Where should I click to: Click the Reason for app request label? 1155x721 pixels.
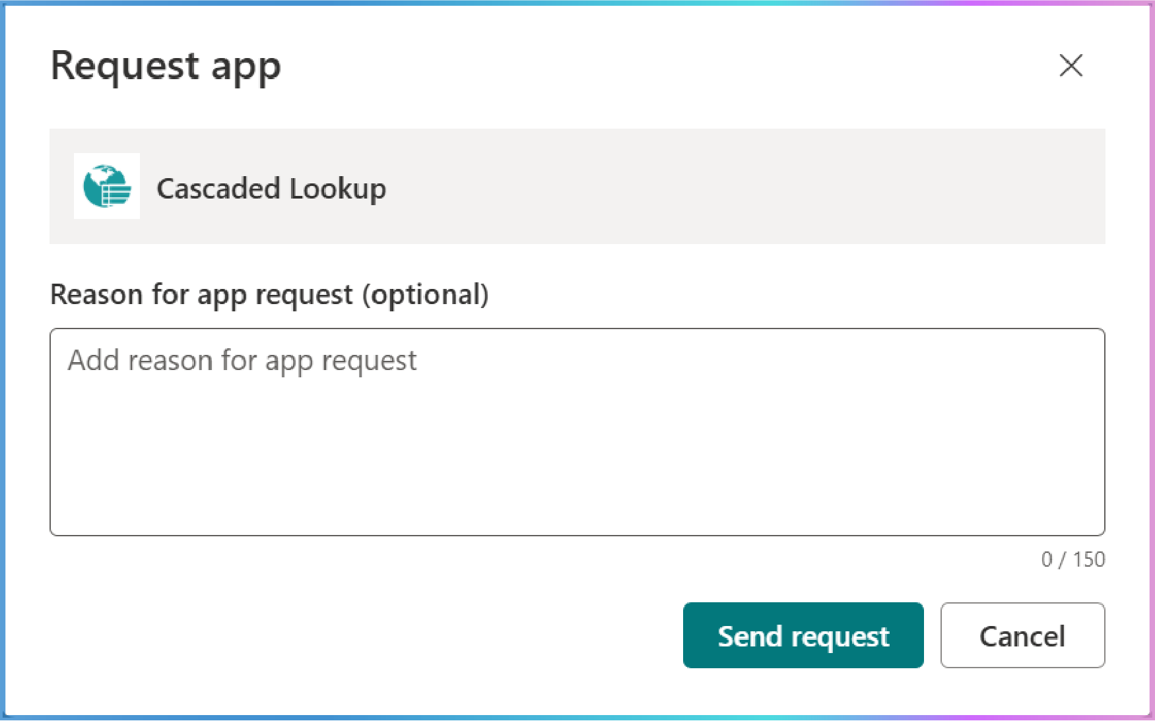pyautogui.click(x=269, y=295)
